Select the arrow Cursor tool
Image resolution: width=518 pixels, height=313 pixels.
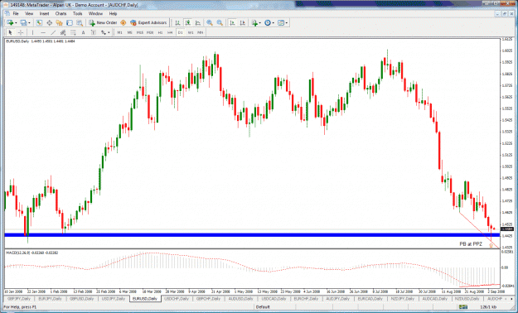tap(10, 32)
